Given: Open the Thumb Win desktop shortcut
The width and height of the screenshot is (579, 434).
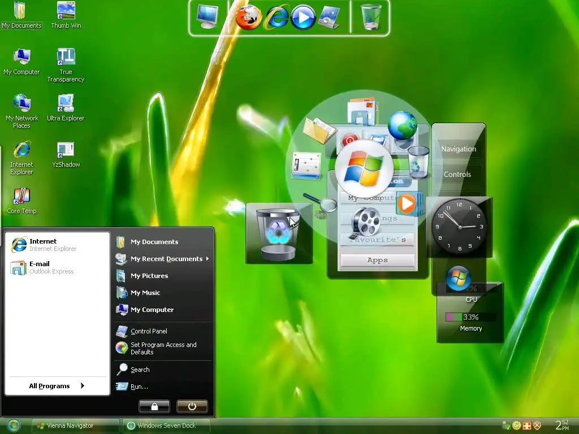Looking at the screenshot, I should 66,15.
